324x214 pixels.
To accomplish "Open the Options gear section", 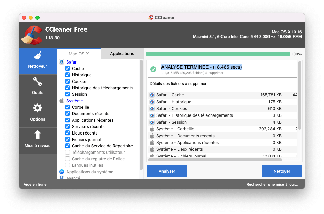I will point(37,114).
